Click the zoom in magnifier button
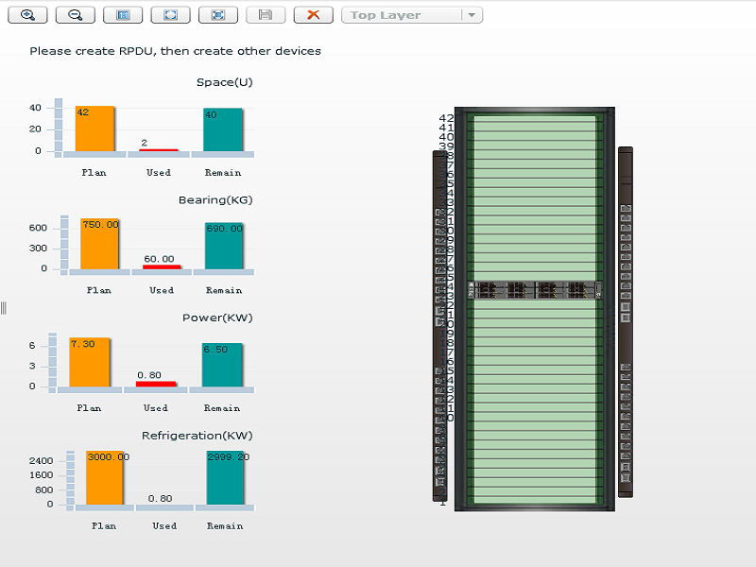 (27, 15)
